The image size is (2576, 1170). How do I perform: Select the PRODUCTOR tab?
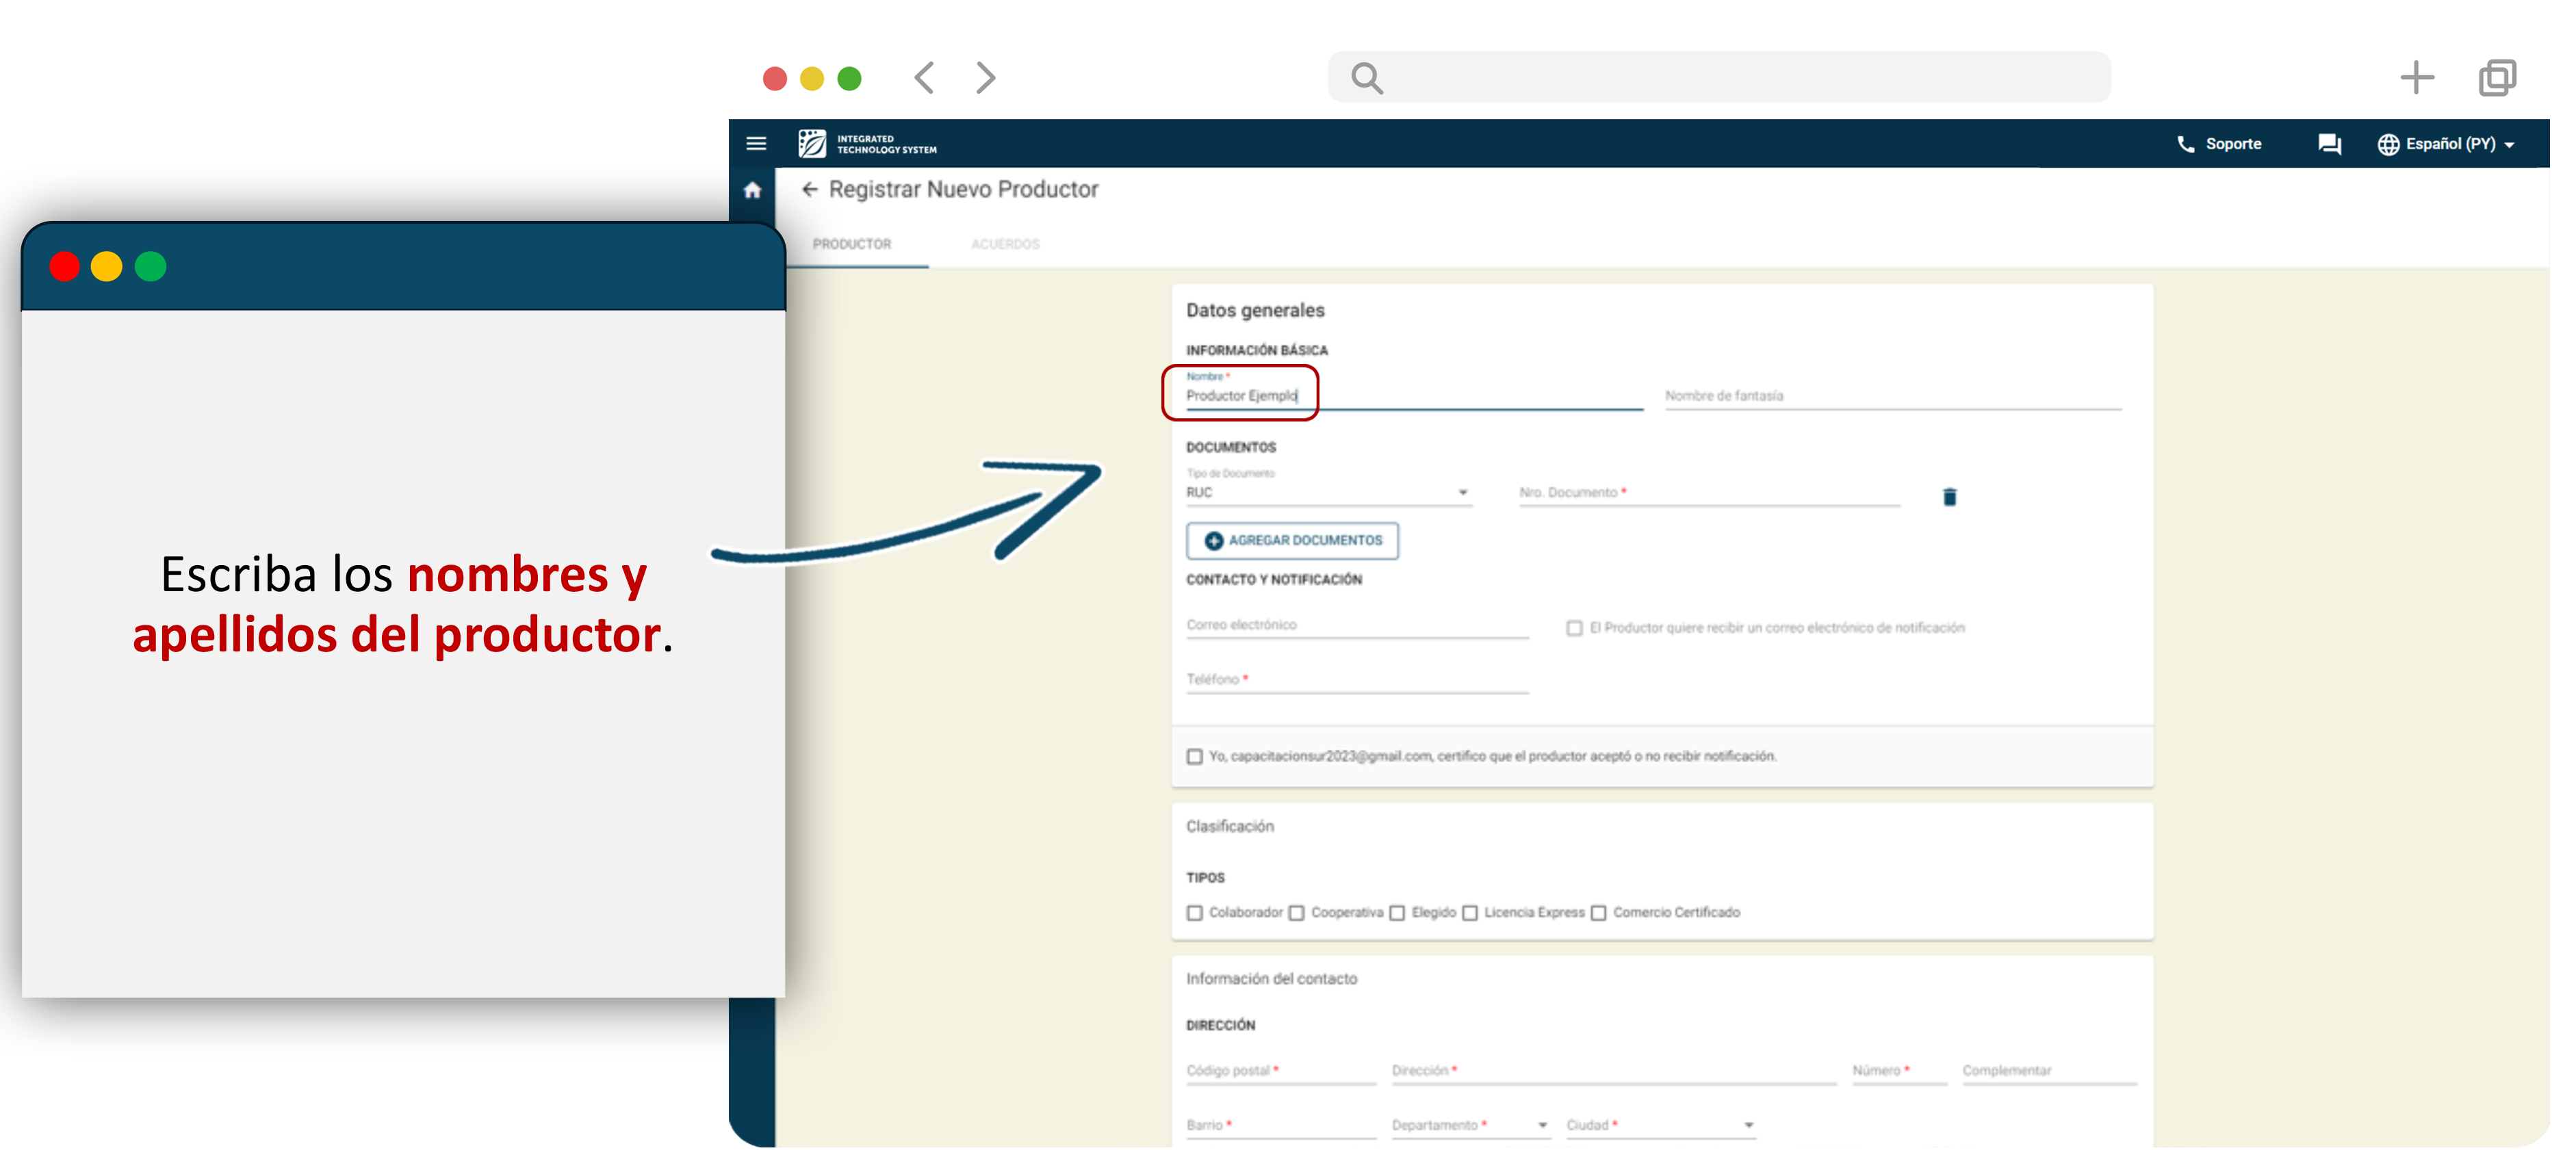coord(851,244)
